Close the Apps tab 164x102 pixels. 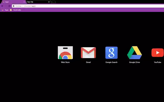coord(24,2)
